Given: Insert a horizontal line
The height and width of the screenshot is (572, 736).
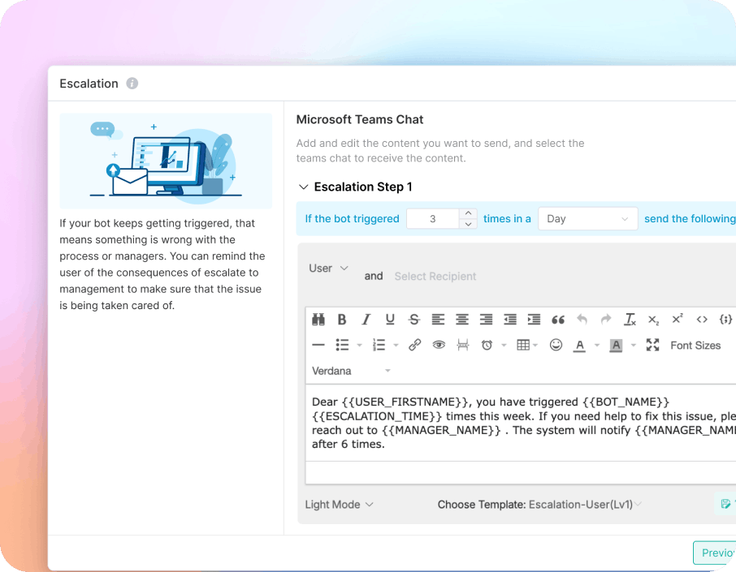Looking at the screenshot, I should (x=318, y=345).
